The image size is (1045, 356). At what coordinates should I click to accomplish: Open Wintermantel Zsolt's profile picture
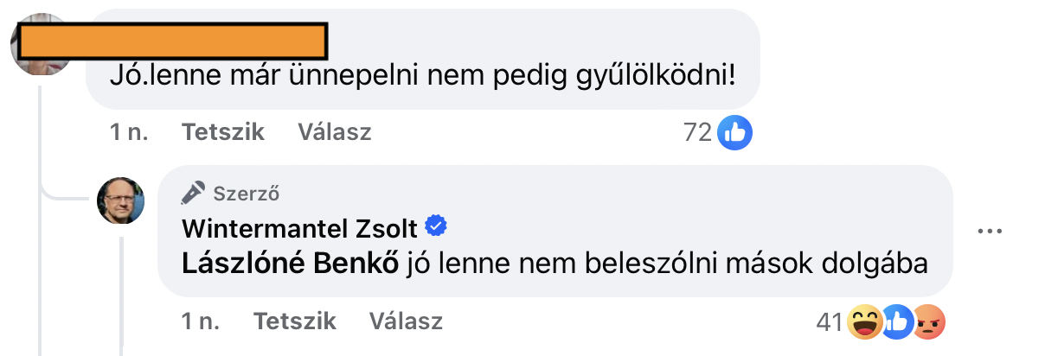120,201
